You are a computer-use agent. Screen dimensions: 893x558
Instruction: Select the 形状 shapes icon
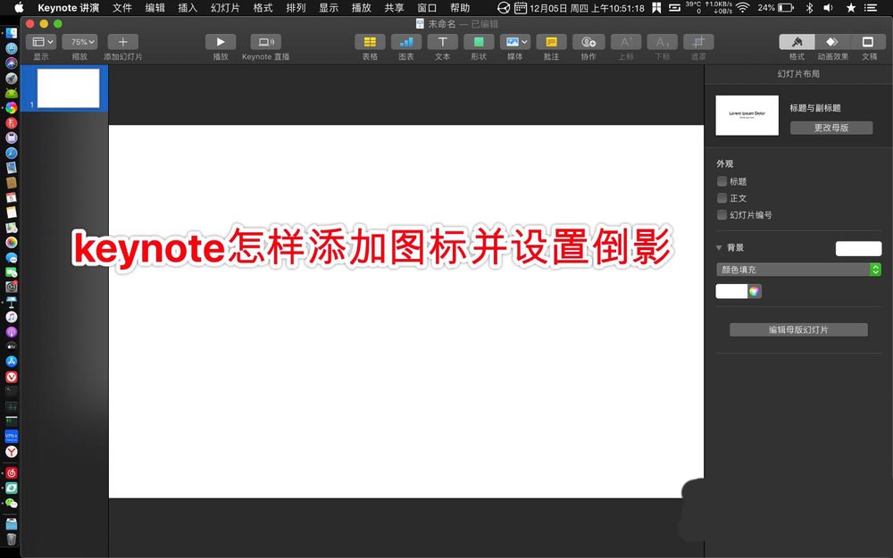pyautogui.click(x=479, y=41)
